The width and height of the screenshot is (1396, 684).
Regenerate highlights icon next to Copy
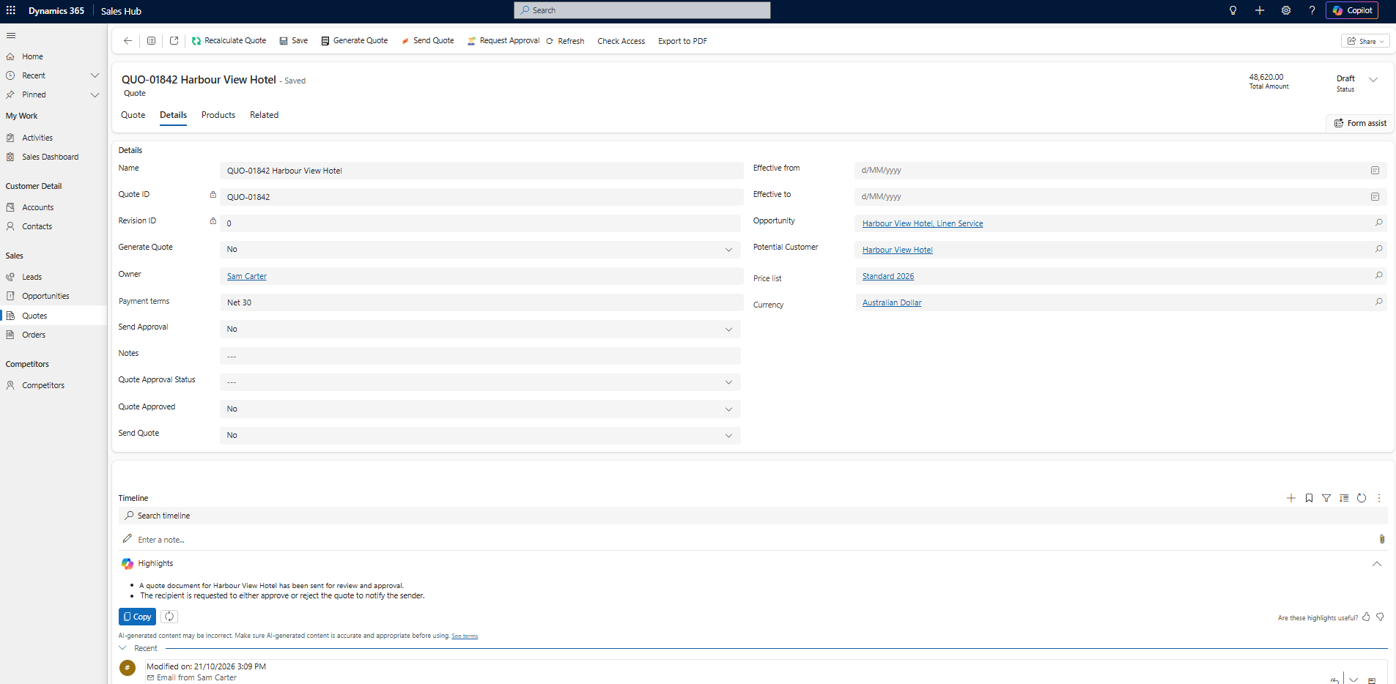coord(169,617)
